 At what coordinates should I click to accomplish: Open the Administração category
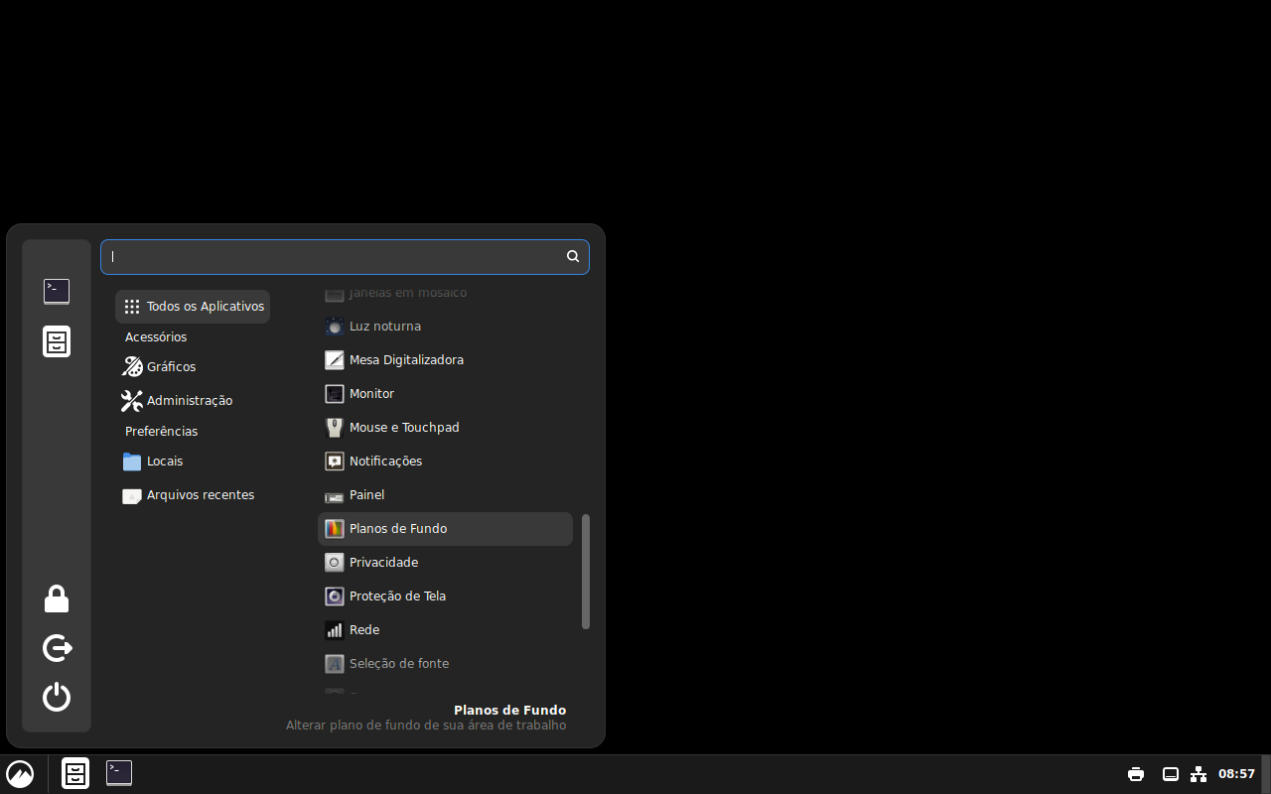click(189, 401)
